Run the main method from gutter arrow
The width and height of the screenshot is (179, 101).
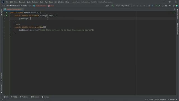[6, 15]
